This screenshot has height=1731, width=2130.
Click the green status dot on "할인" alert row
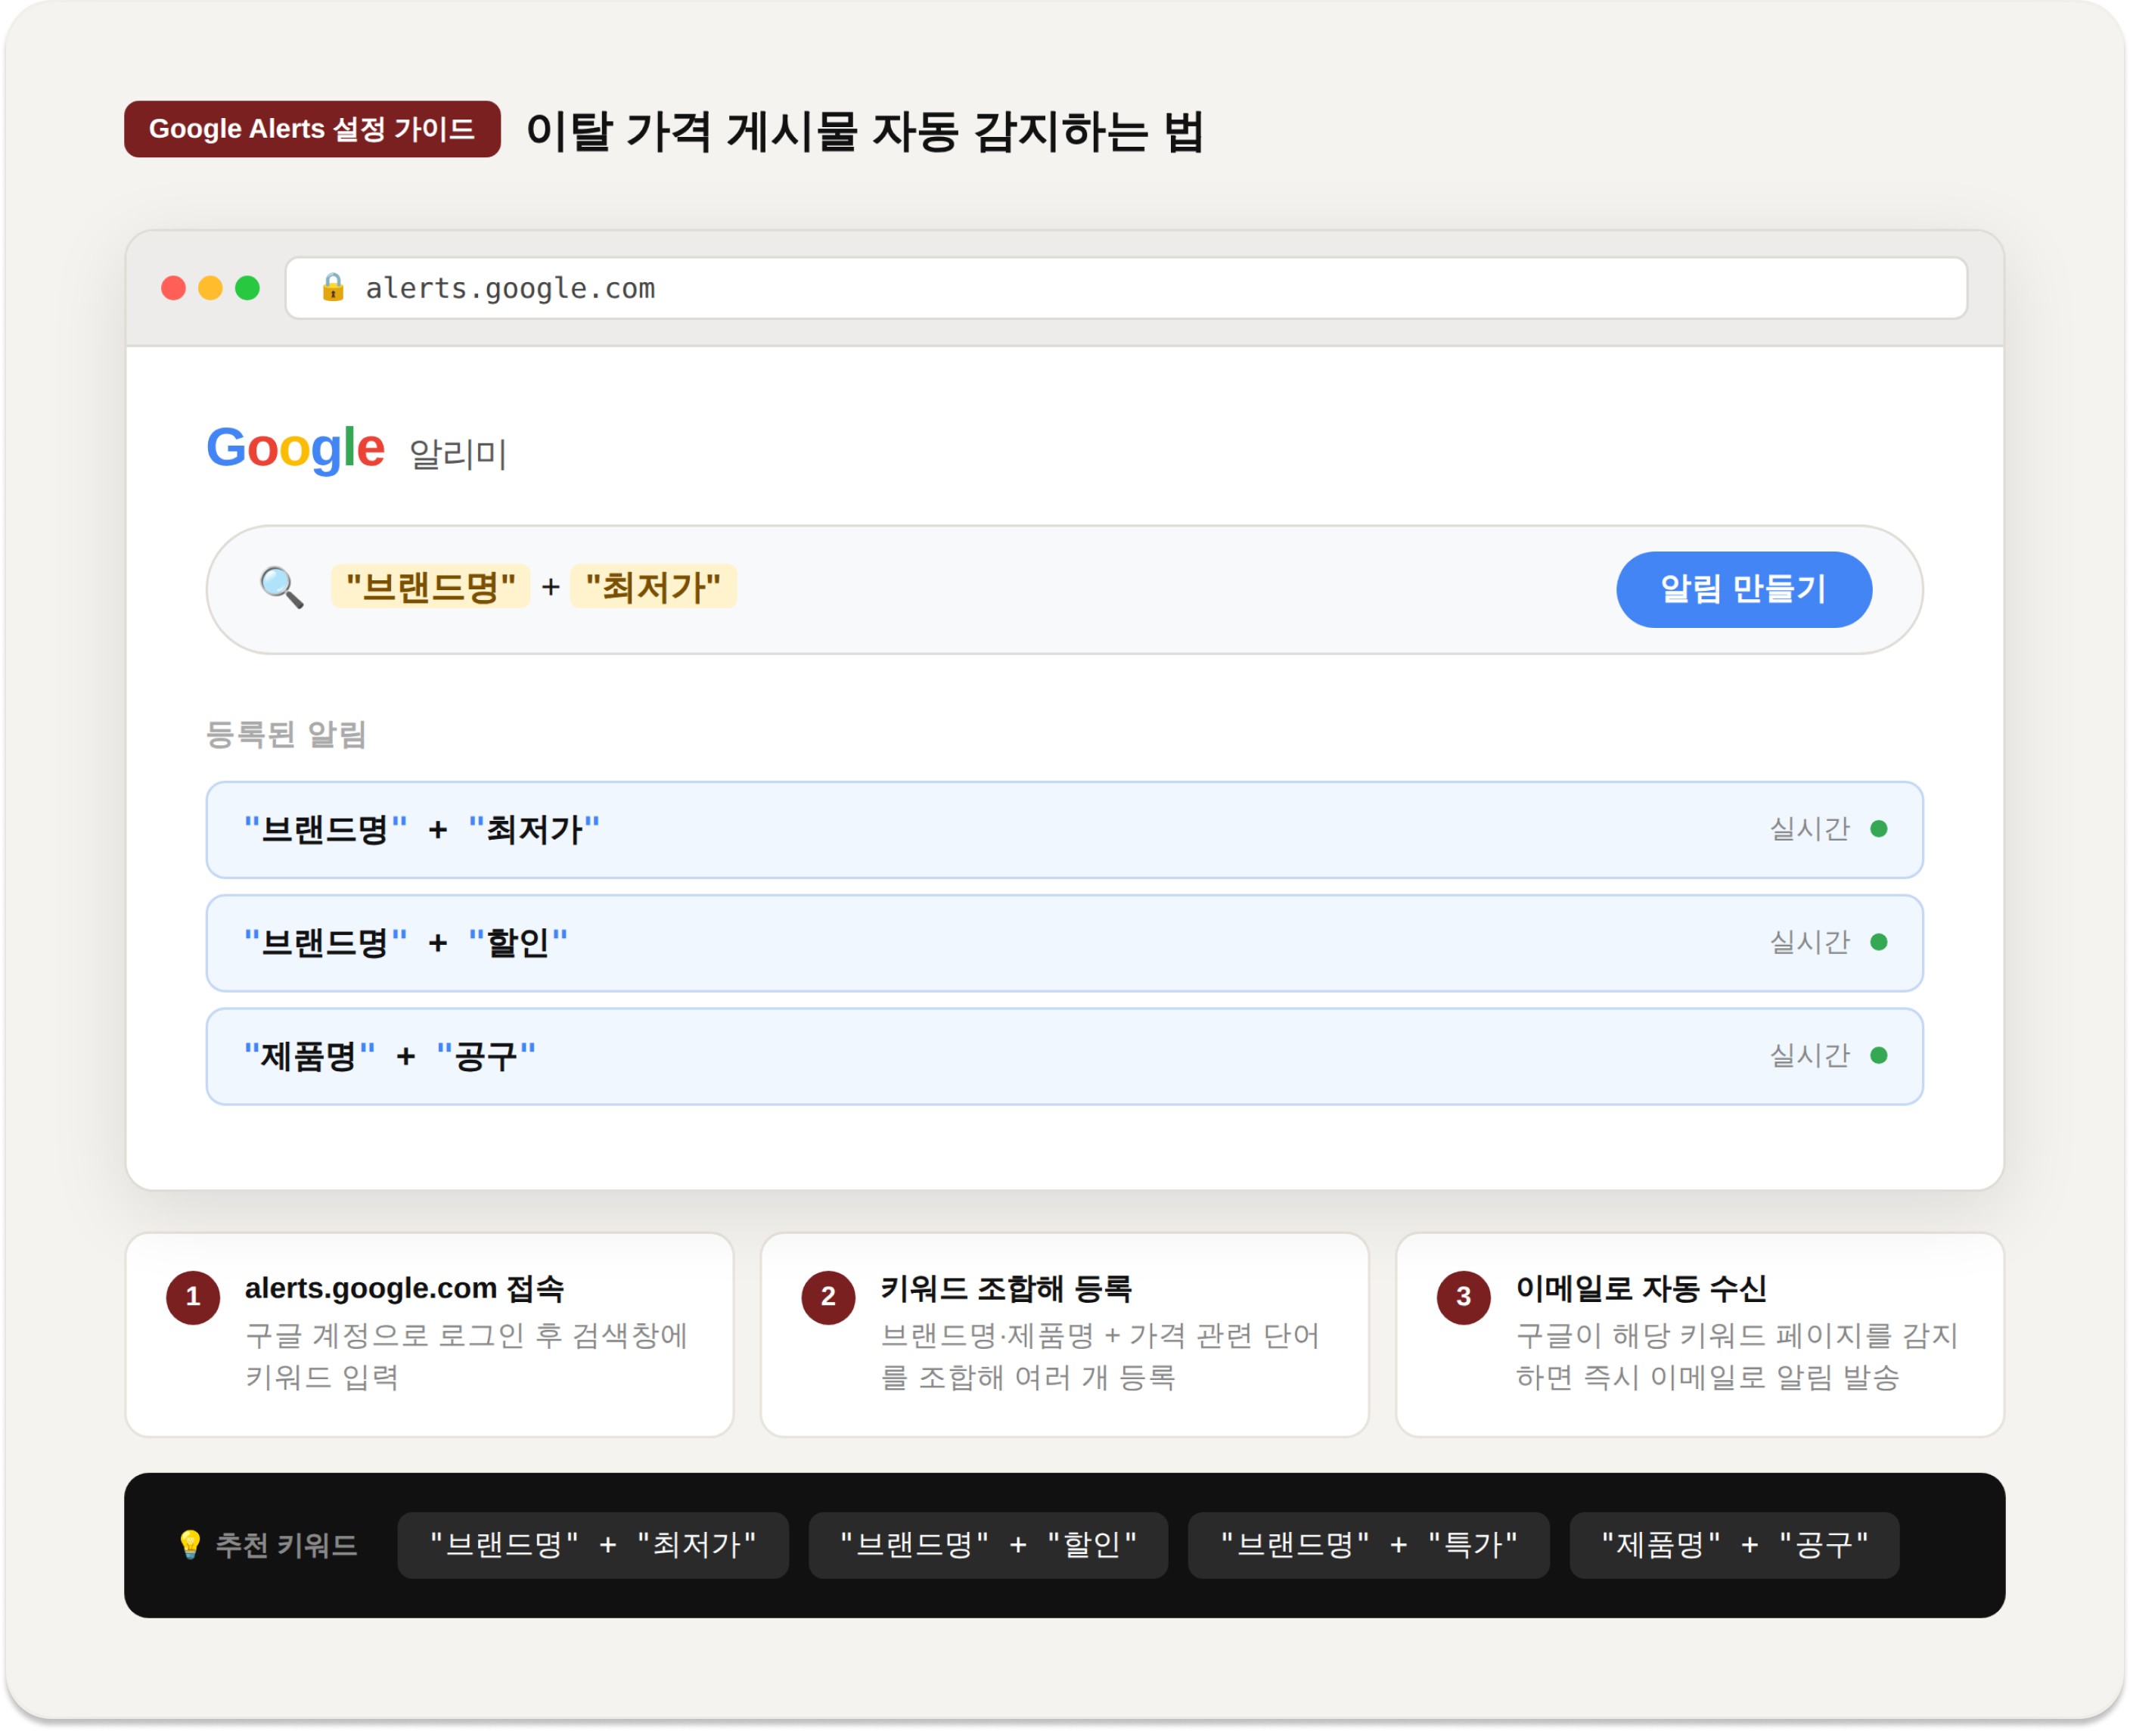(x=1879, y=942)
